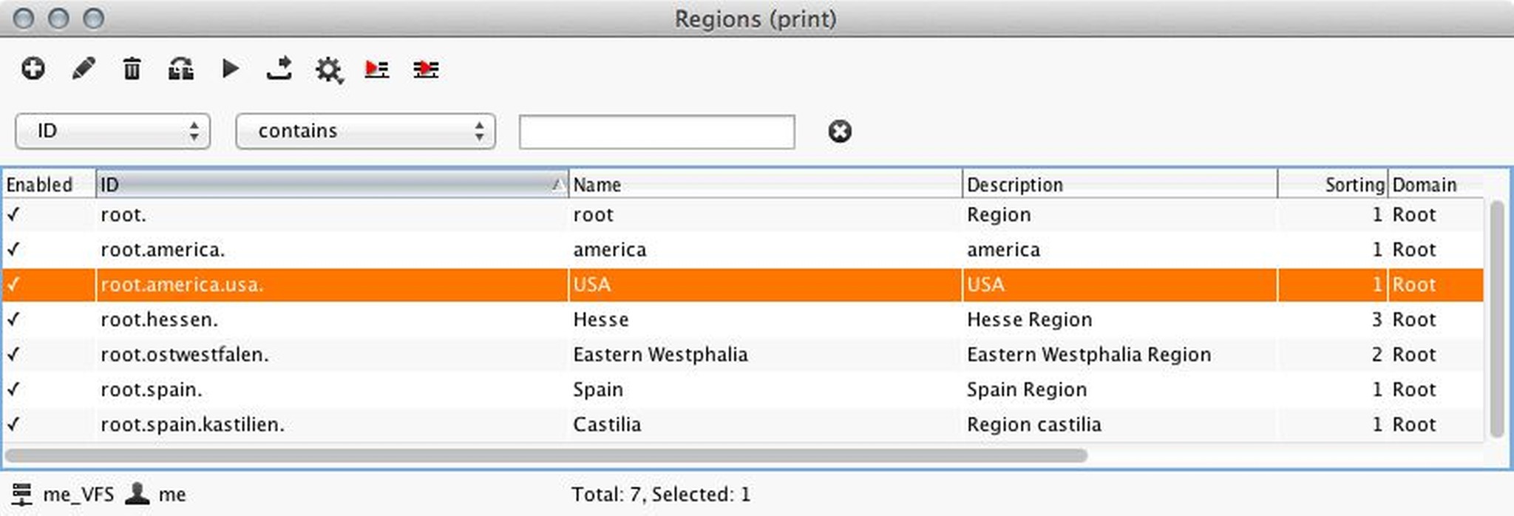Image resolution: width=1514 pixels, height=516 pixels.
Task: Toggle Enabled checkmark for root.america.
Action: click(x=13, y=249)
